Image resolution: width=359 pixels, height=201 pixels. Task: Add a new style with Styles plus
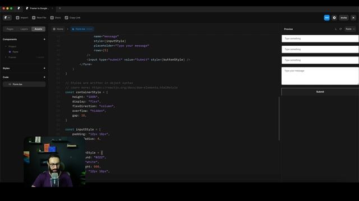coord(44,68)
